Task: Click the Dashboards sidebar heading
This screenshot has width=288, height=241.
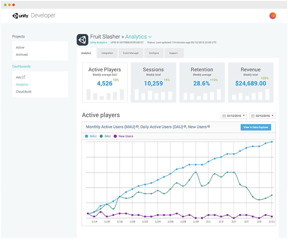Action: 21,66
